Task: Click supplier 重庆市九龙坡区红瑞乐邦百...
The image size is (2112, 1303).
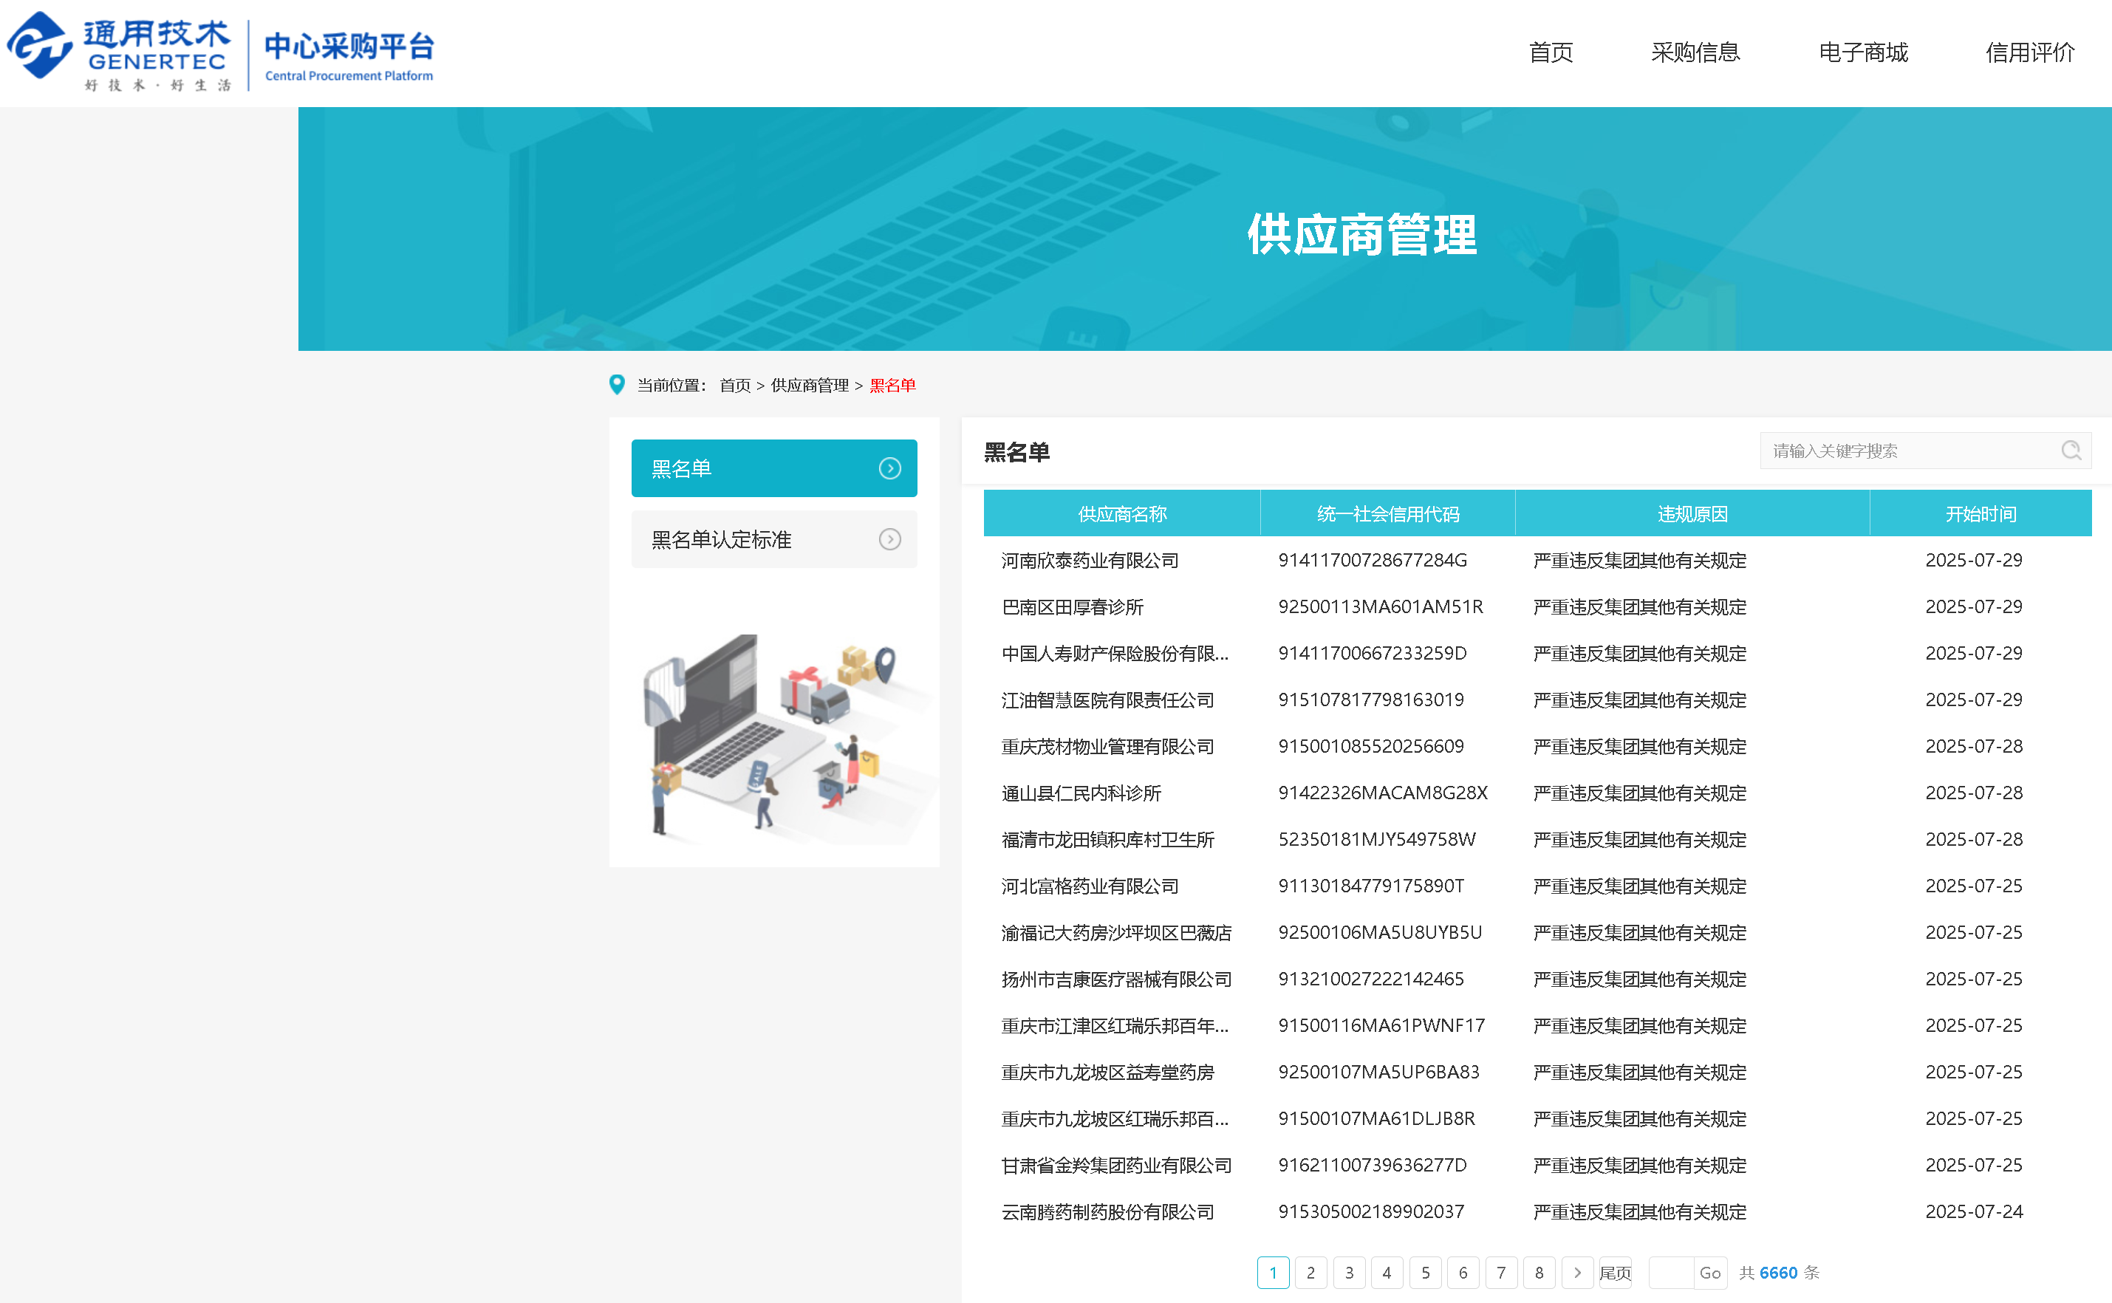Action: click(x=1114, y=1118)
